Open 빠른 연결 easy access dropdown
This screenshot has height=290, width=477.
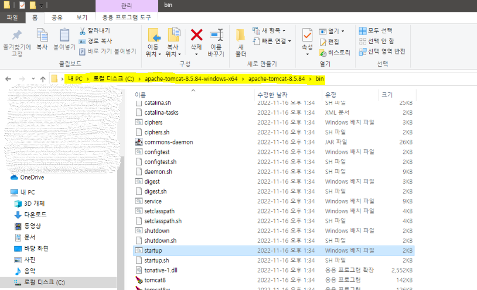pyautogui.click(x=272, y=41)
